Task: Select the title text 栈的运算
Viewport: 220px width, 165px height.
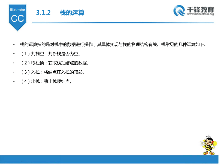Action: (72, 13)
